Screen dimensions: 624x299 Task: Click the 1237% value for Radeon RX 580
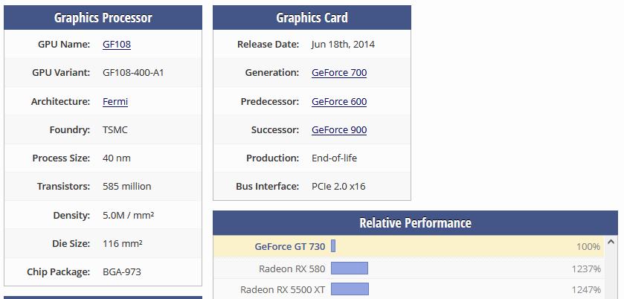(x=586, y=269)
